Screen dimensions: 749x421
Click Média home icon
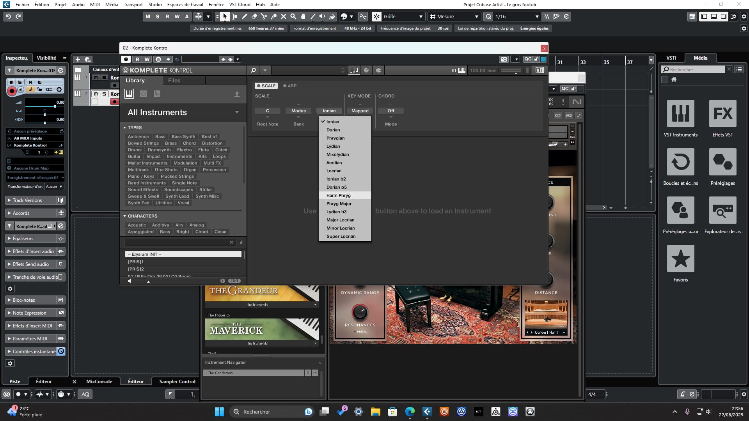674,80
